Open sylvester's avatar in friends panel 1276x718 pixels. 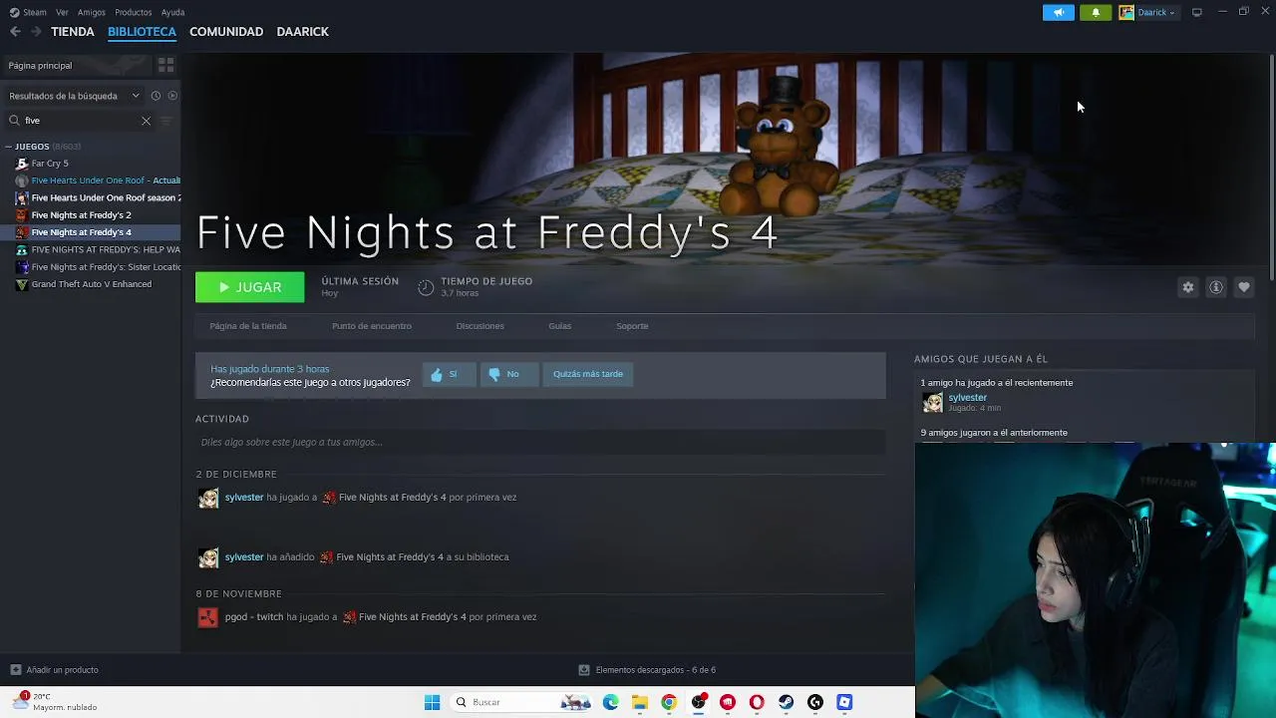pyautogui.click(x=932, y=402)
